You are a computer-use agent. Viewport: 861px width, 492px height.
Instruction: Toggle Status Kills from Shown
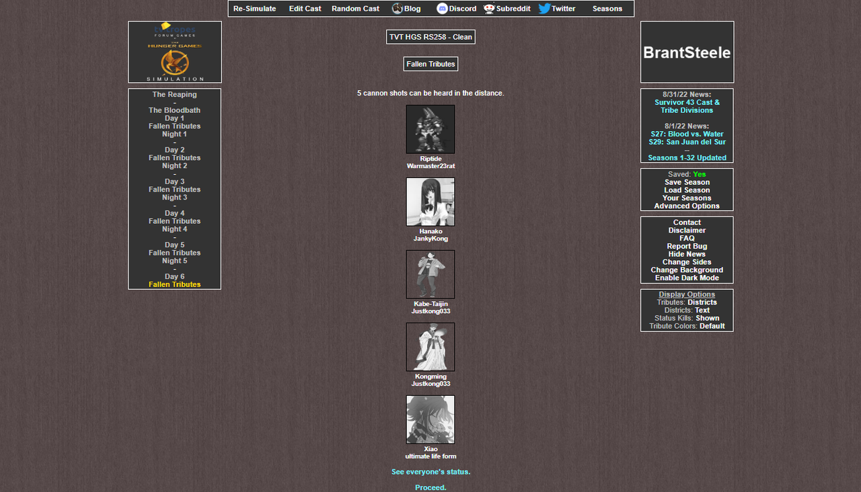point(708,318)
